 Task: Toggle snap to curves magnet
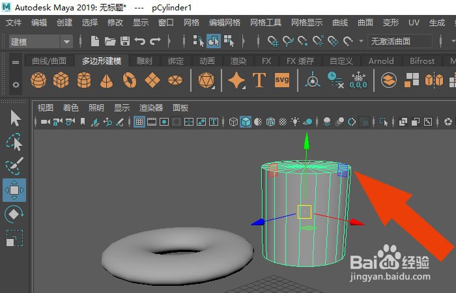(x=288, y=41)
